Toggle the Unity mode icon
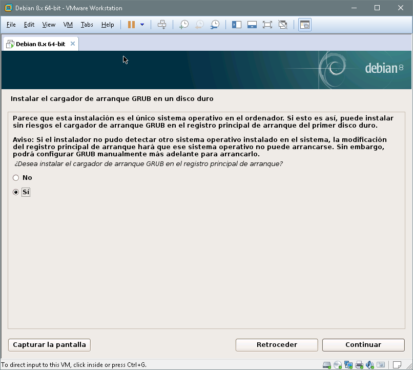The width and height of the screenshot is (413, 370). 282,25
